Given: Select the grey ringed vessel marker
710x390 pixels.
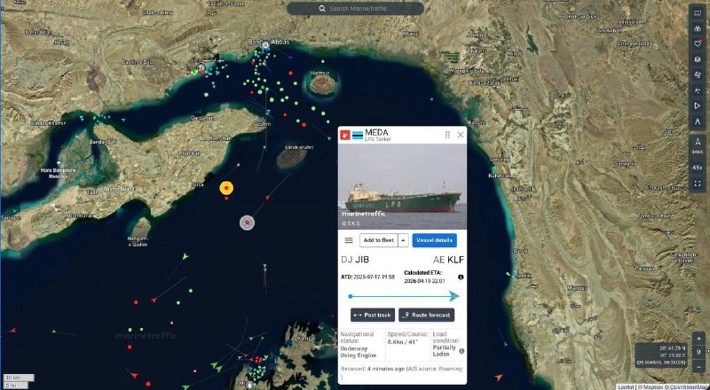Looking at the screenshot, I should [x=247, y=222].
